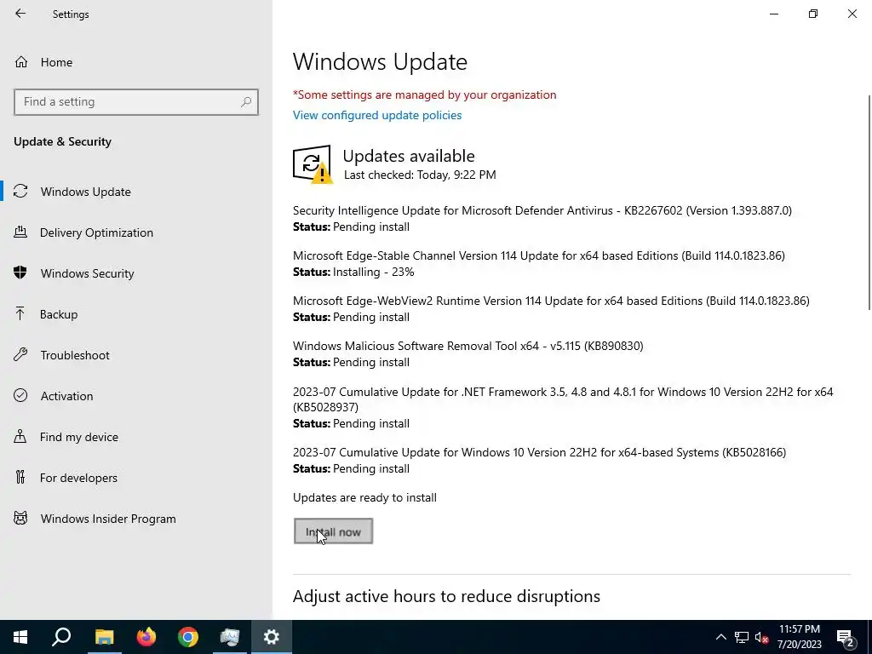
Task: Click the Backup arrow icon
Action: (x=20, y=314)
